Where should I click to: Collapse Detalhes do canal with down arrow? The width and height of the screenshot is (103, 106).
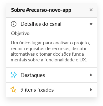point(91,24)
